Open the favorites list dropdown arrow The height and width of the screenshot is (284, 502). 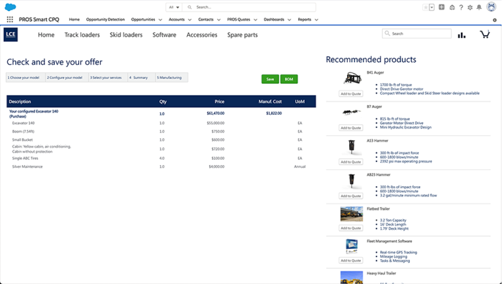pos(431,7)
